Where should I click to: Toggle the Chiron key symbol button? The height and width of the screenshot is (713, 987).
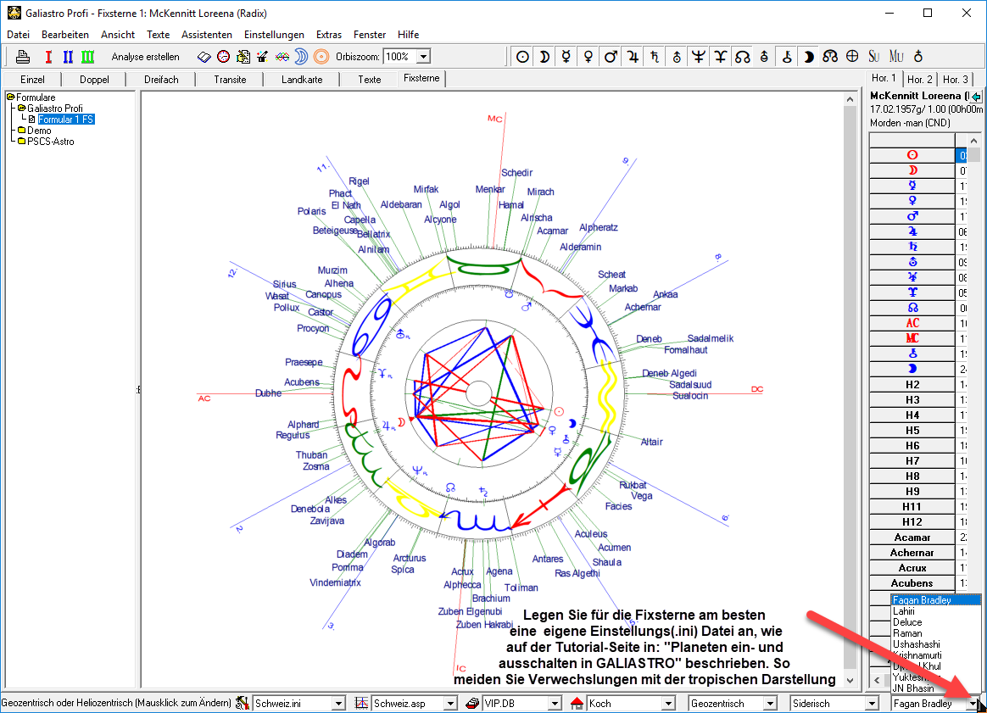(787, 57)
